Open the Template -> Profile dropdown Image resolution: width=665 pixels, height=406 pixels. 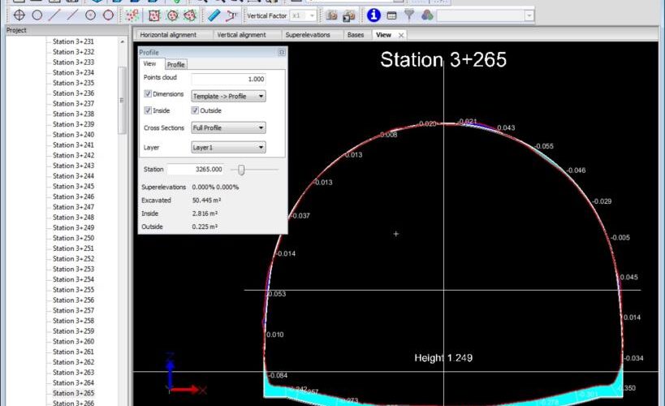point(228,96)
